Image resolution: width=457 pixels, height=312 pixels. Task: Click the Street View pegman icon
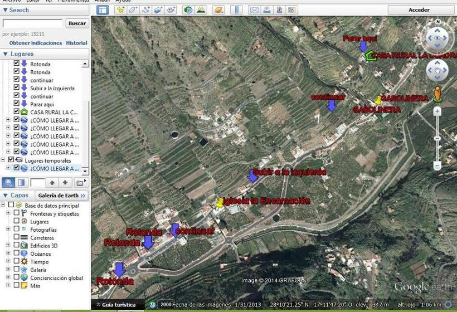click(x=437, y=94)
